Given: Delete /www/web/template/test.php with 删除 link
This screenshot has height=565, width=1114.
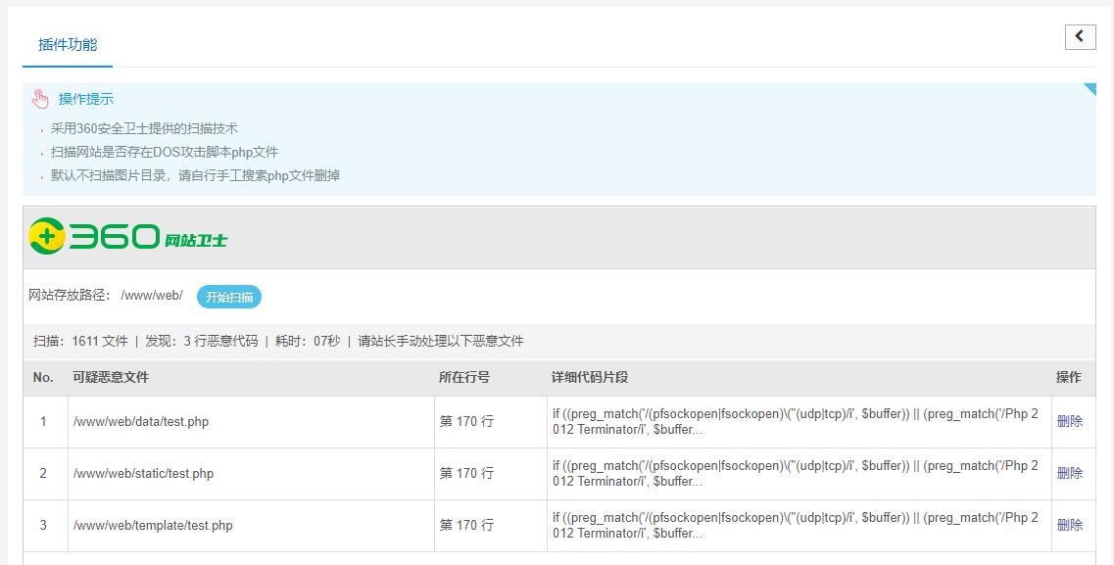Looking at the screenshot, I should (x=1070, y=525).
